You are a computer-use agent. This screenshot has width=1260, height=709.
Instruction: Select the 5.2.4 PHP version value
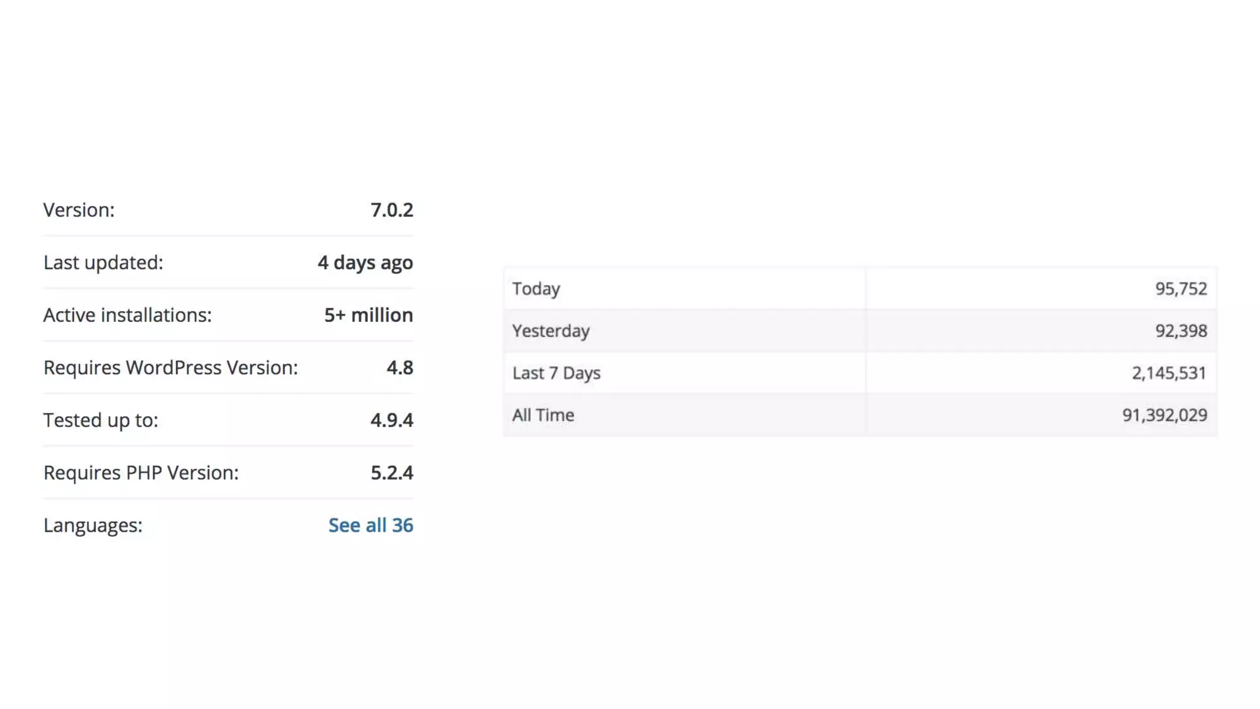(392, 473)
